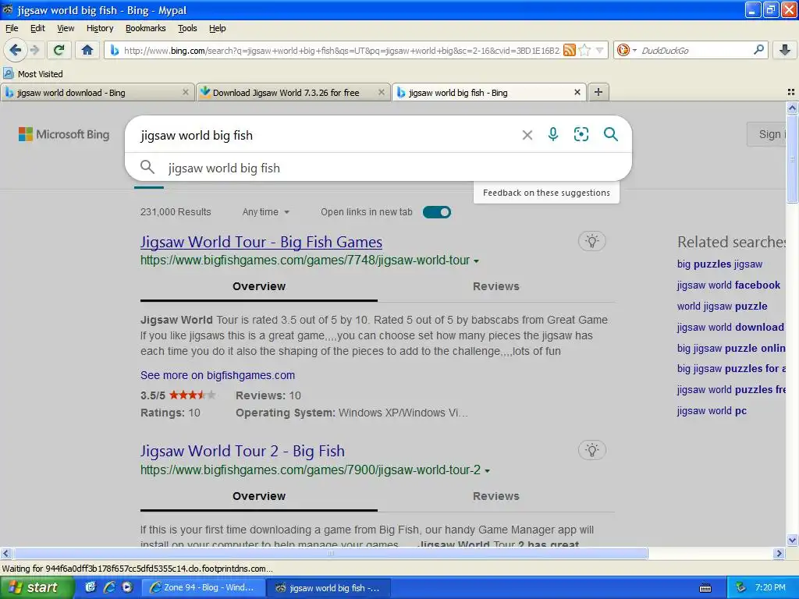Submit search with the Bing magnifier icon
The width and height of the screenshot is (799, 599).
[610, 134]
